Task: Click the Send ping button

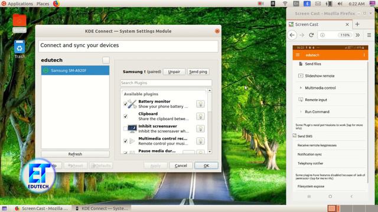Action: [x=198, y=72]
